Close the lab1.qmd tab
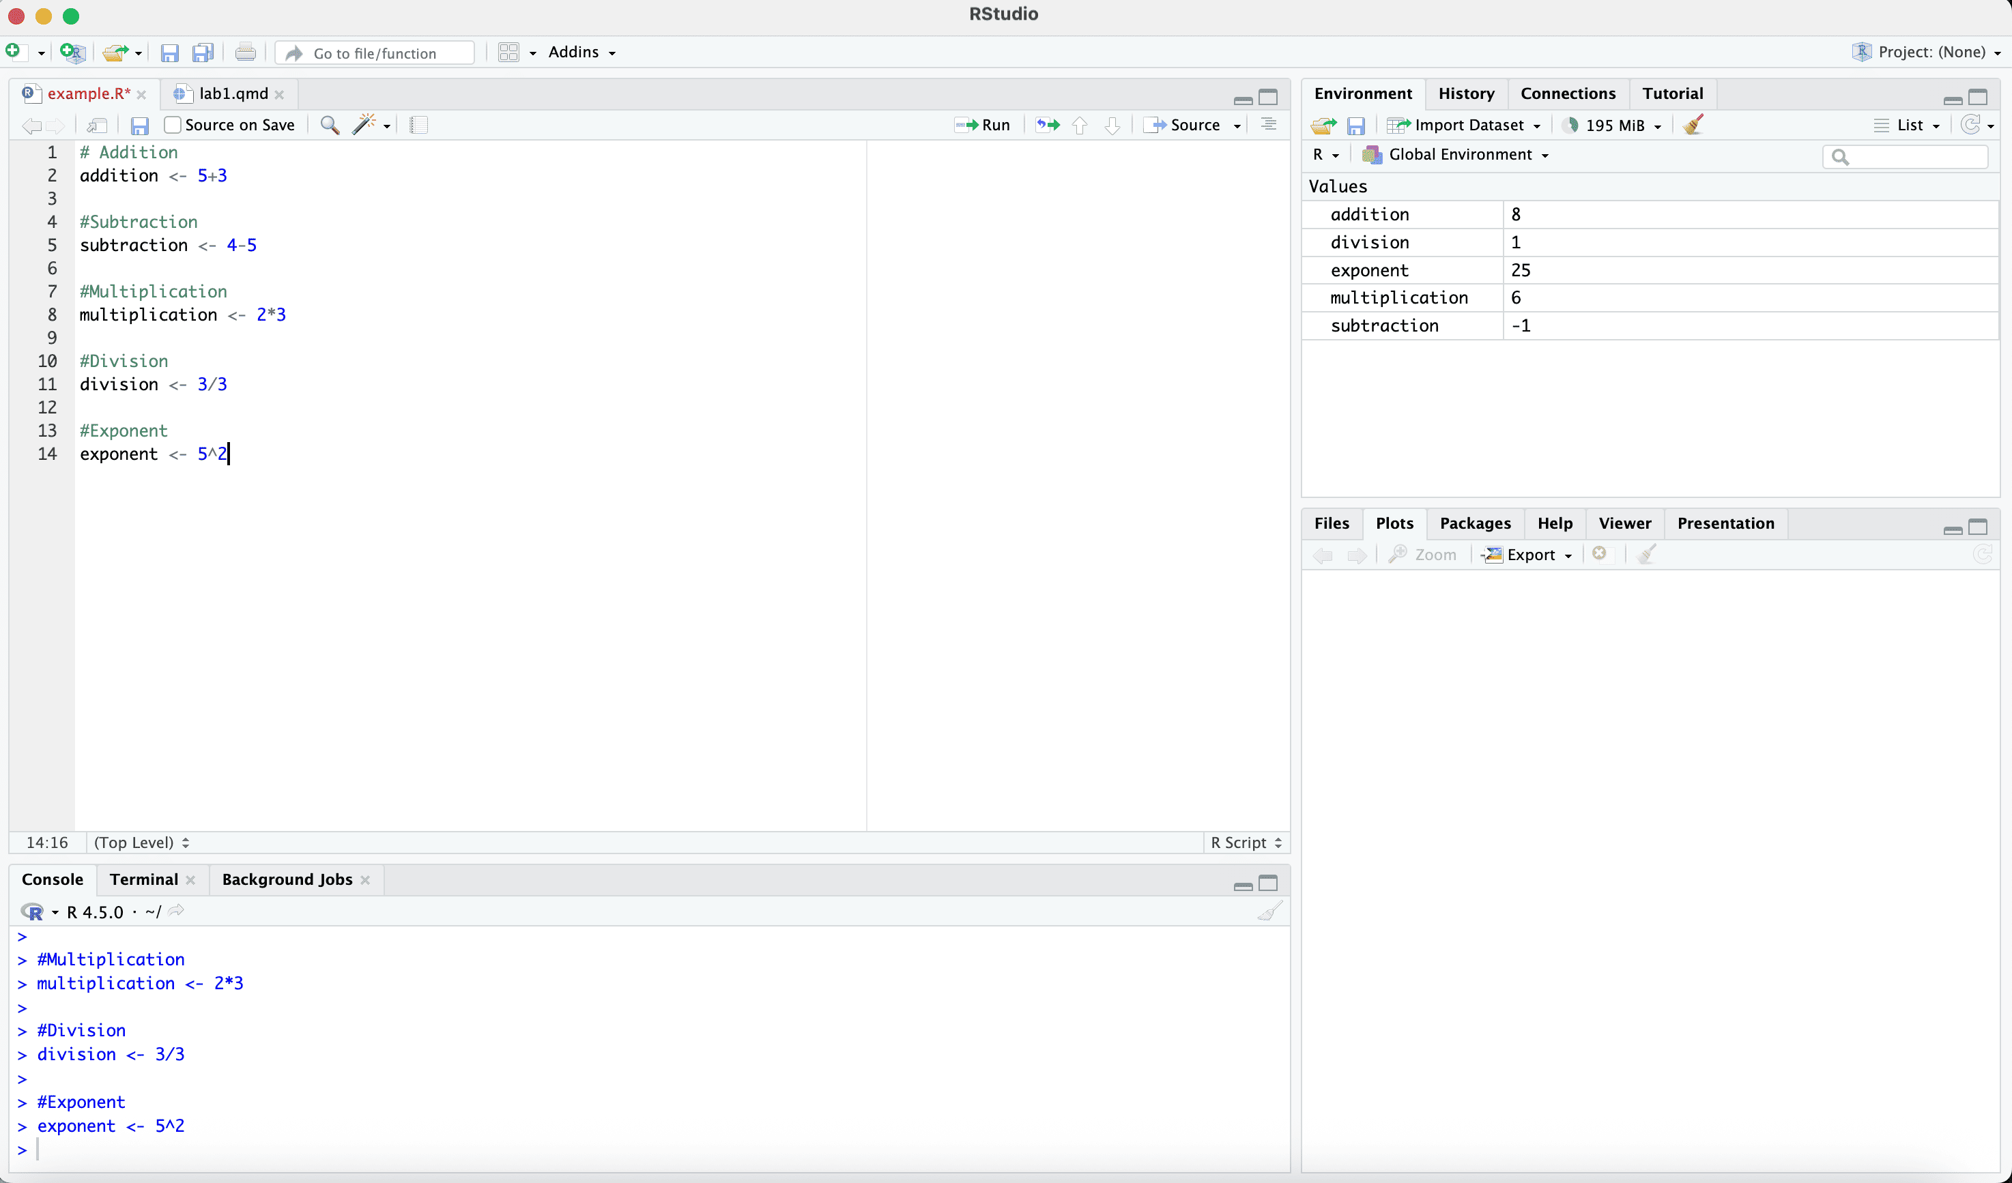This screenshot has width=2012, height=1183. point(279,94)
